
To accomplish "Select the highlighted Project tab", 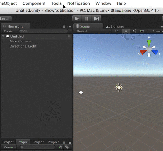I will pyautogui.click(x=23, y=142).
